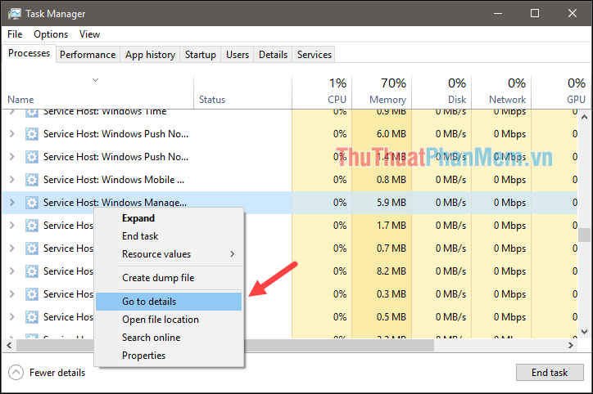Click the vertical scrollbar thumb

coord(584,235)
